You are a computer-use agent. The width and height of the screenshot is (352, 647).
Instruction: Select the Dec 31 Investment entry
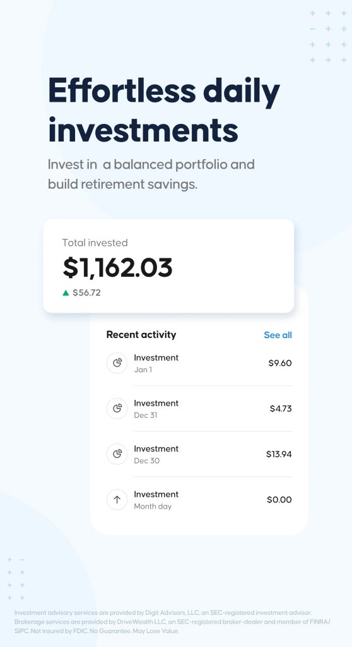coord(199,409)
